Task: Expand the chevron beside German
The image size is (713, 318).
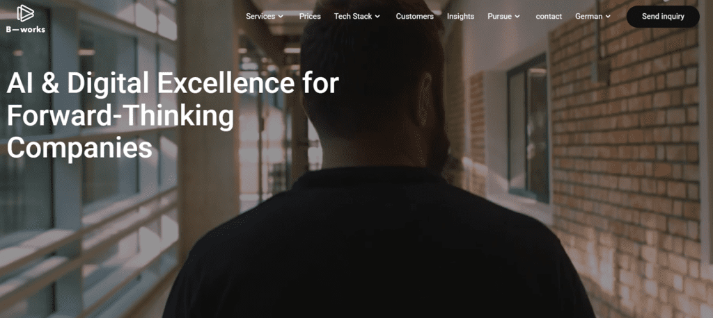Action: click(608, 17)
